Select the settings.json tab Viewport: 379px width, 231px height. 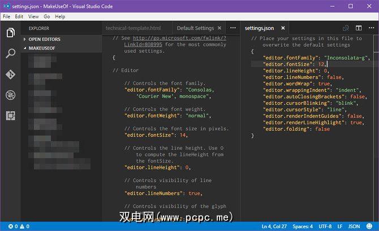pos(259,28)
